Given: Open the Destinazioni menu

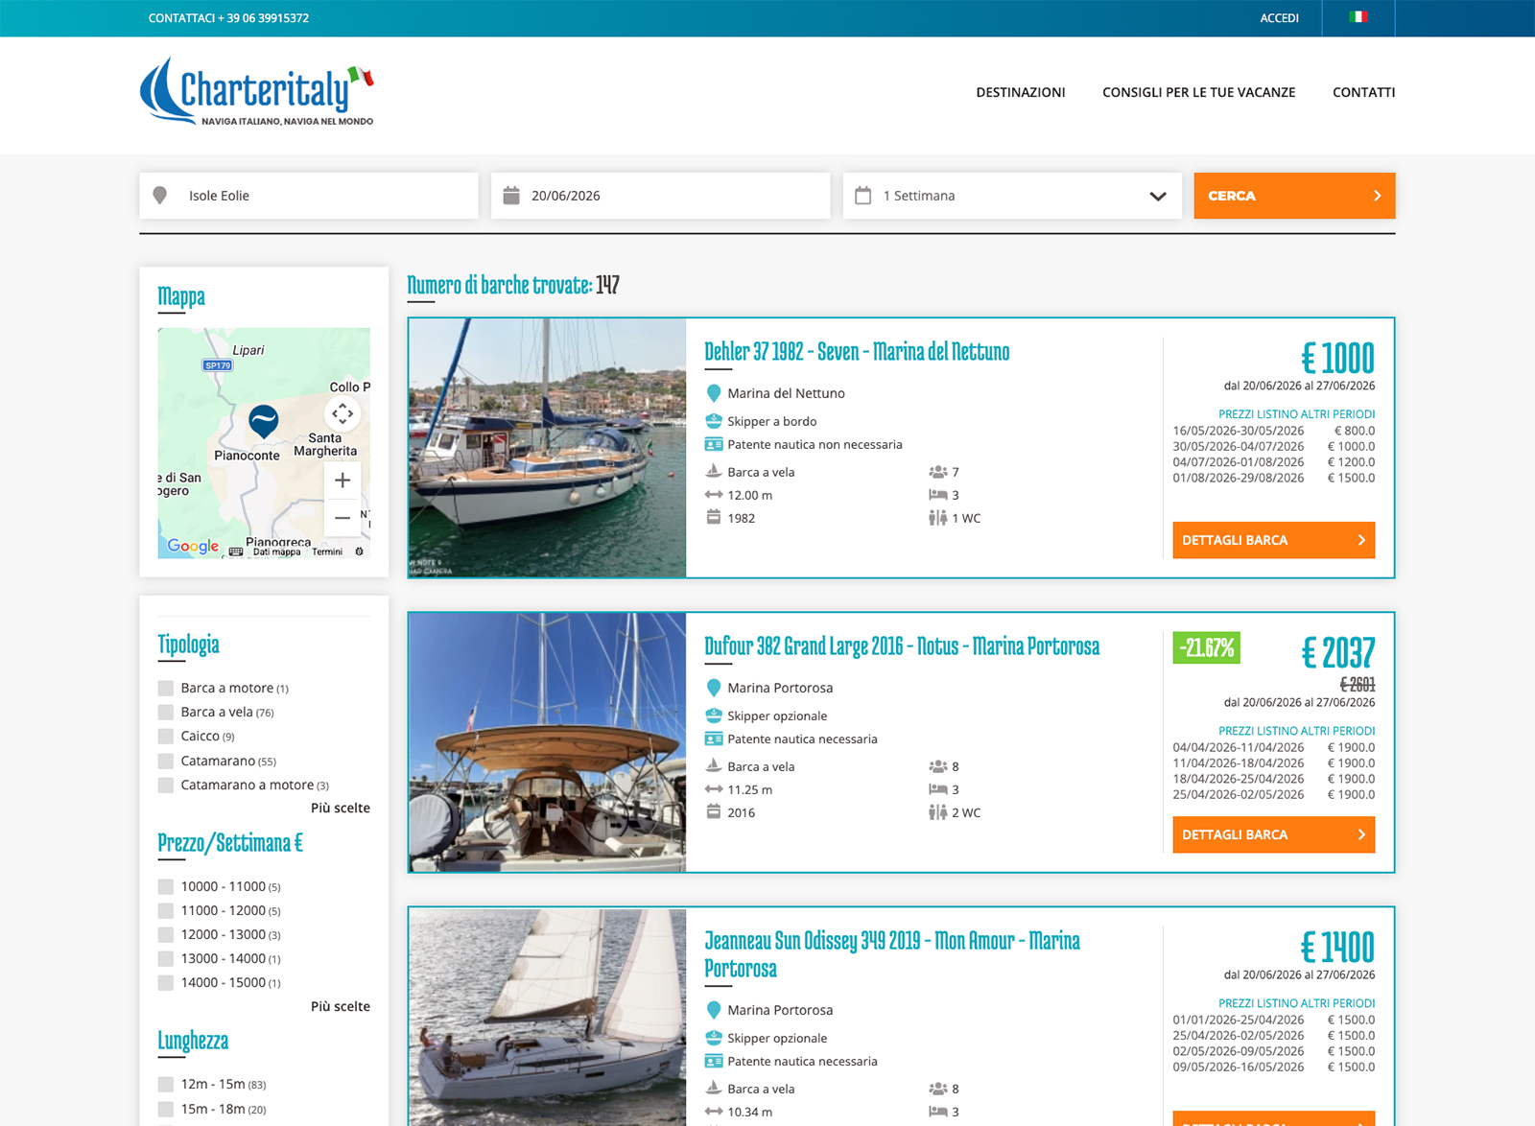Looking at the screenshot, I should [1020, 92].
